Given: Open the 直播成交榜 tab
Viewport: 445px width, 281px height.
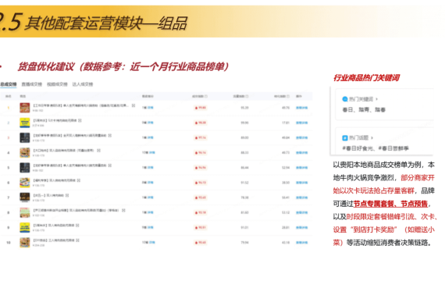Looking at the screenshot, I should 32,84.
